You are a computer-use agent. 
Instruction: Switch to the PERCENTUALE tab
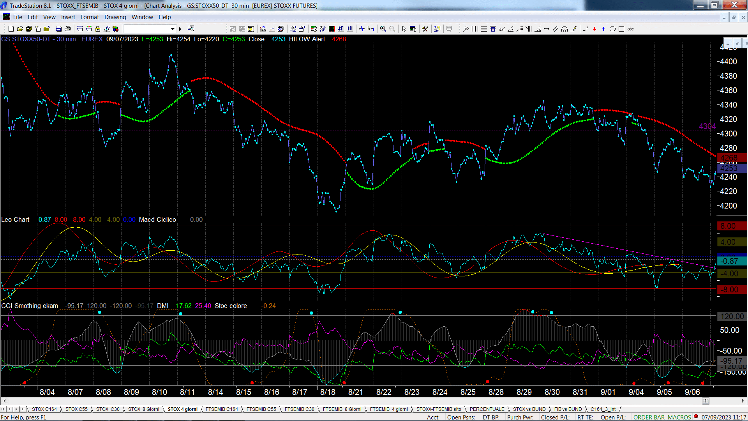[x=487, y=409]
